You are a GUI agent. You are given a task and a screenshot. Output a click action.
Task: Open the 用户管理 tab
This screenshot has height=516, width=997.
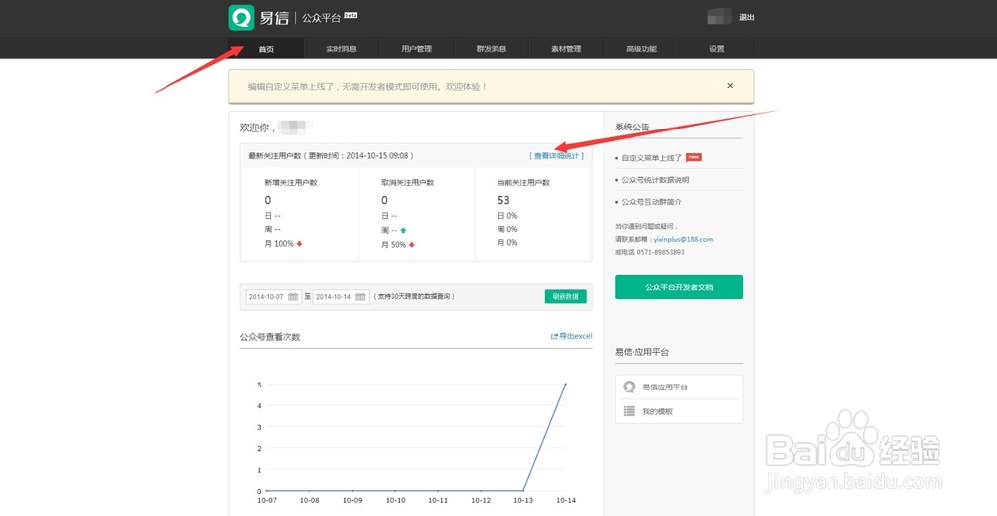point(417,48)
